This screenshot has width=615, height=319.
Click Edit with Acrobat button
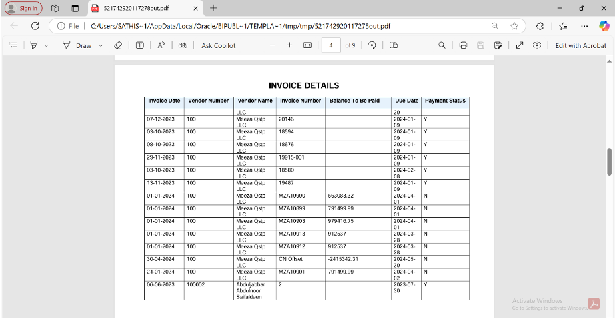[581, 45]
